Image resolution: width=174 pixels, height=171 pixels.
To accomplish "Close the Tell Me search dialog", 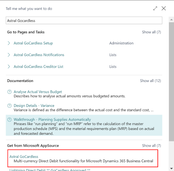I will coord(164,9).
